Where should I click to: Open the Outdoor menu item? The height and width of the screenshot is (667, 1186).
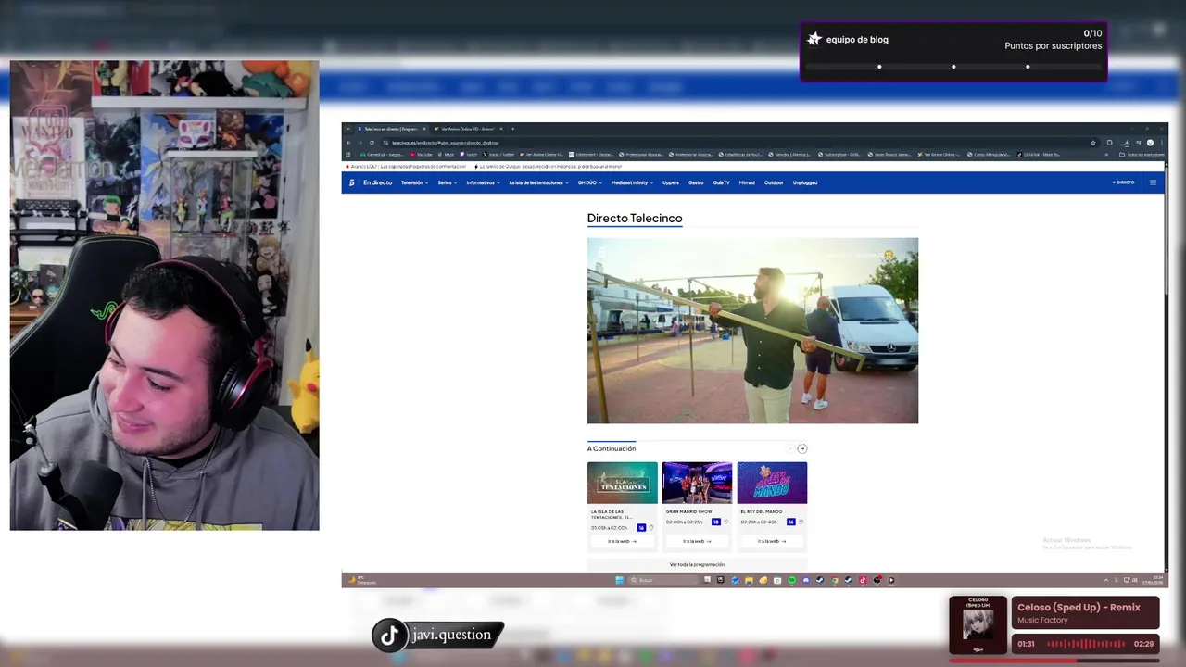774,182
